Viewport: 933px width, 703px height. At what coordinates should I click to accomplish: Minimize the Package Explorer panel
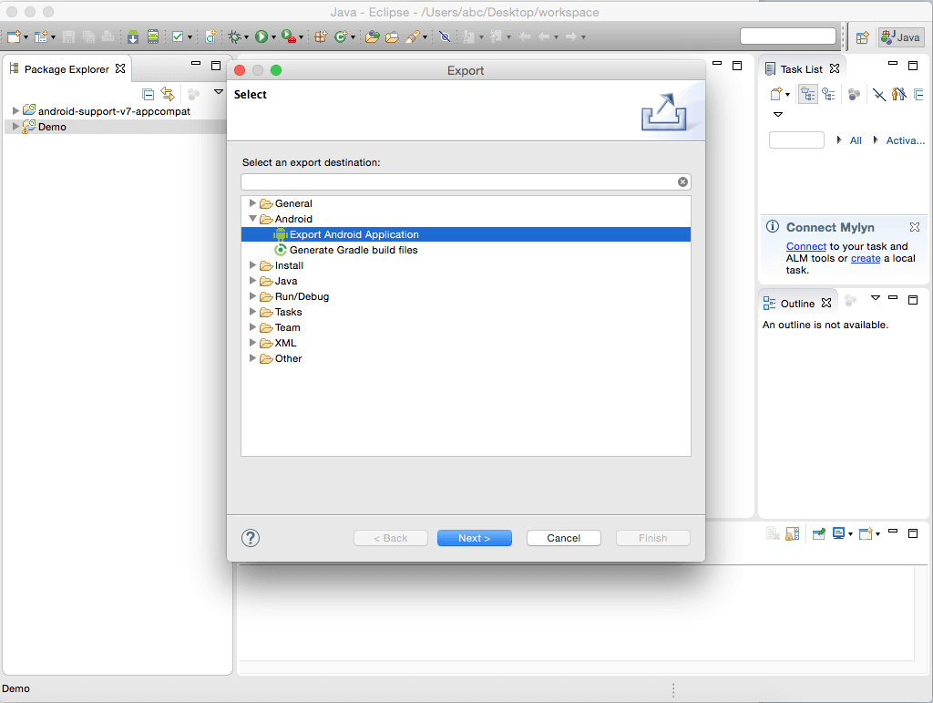196,63
